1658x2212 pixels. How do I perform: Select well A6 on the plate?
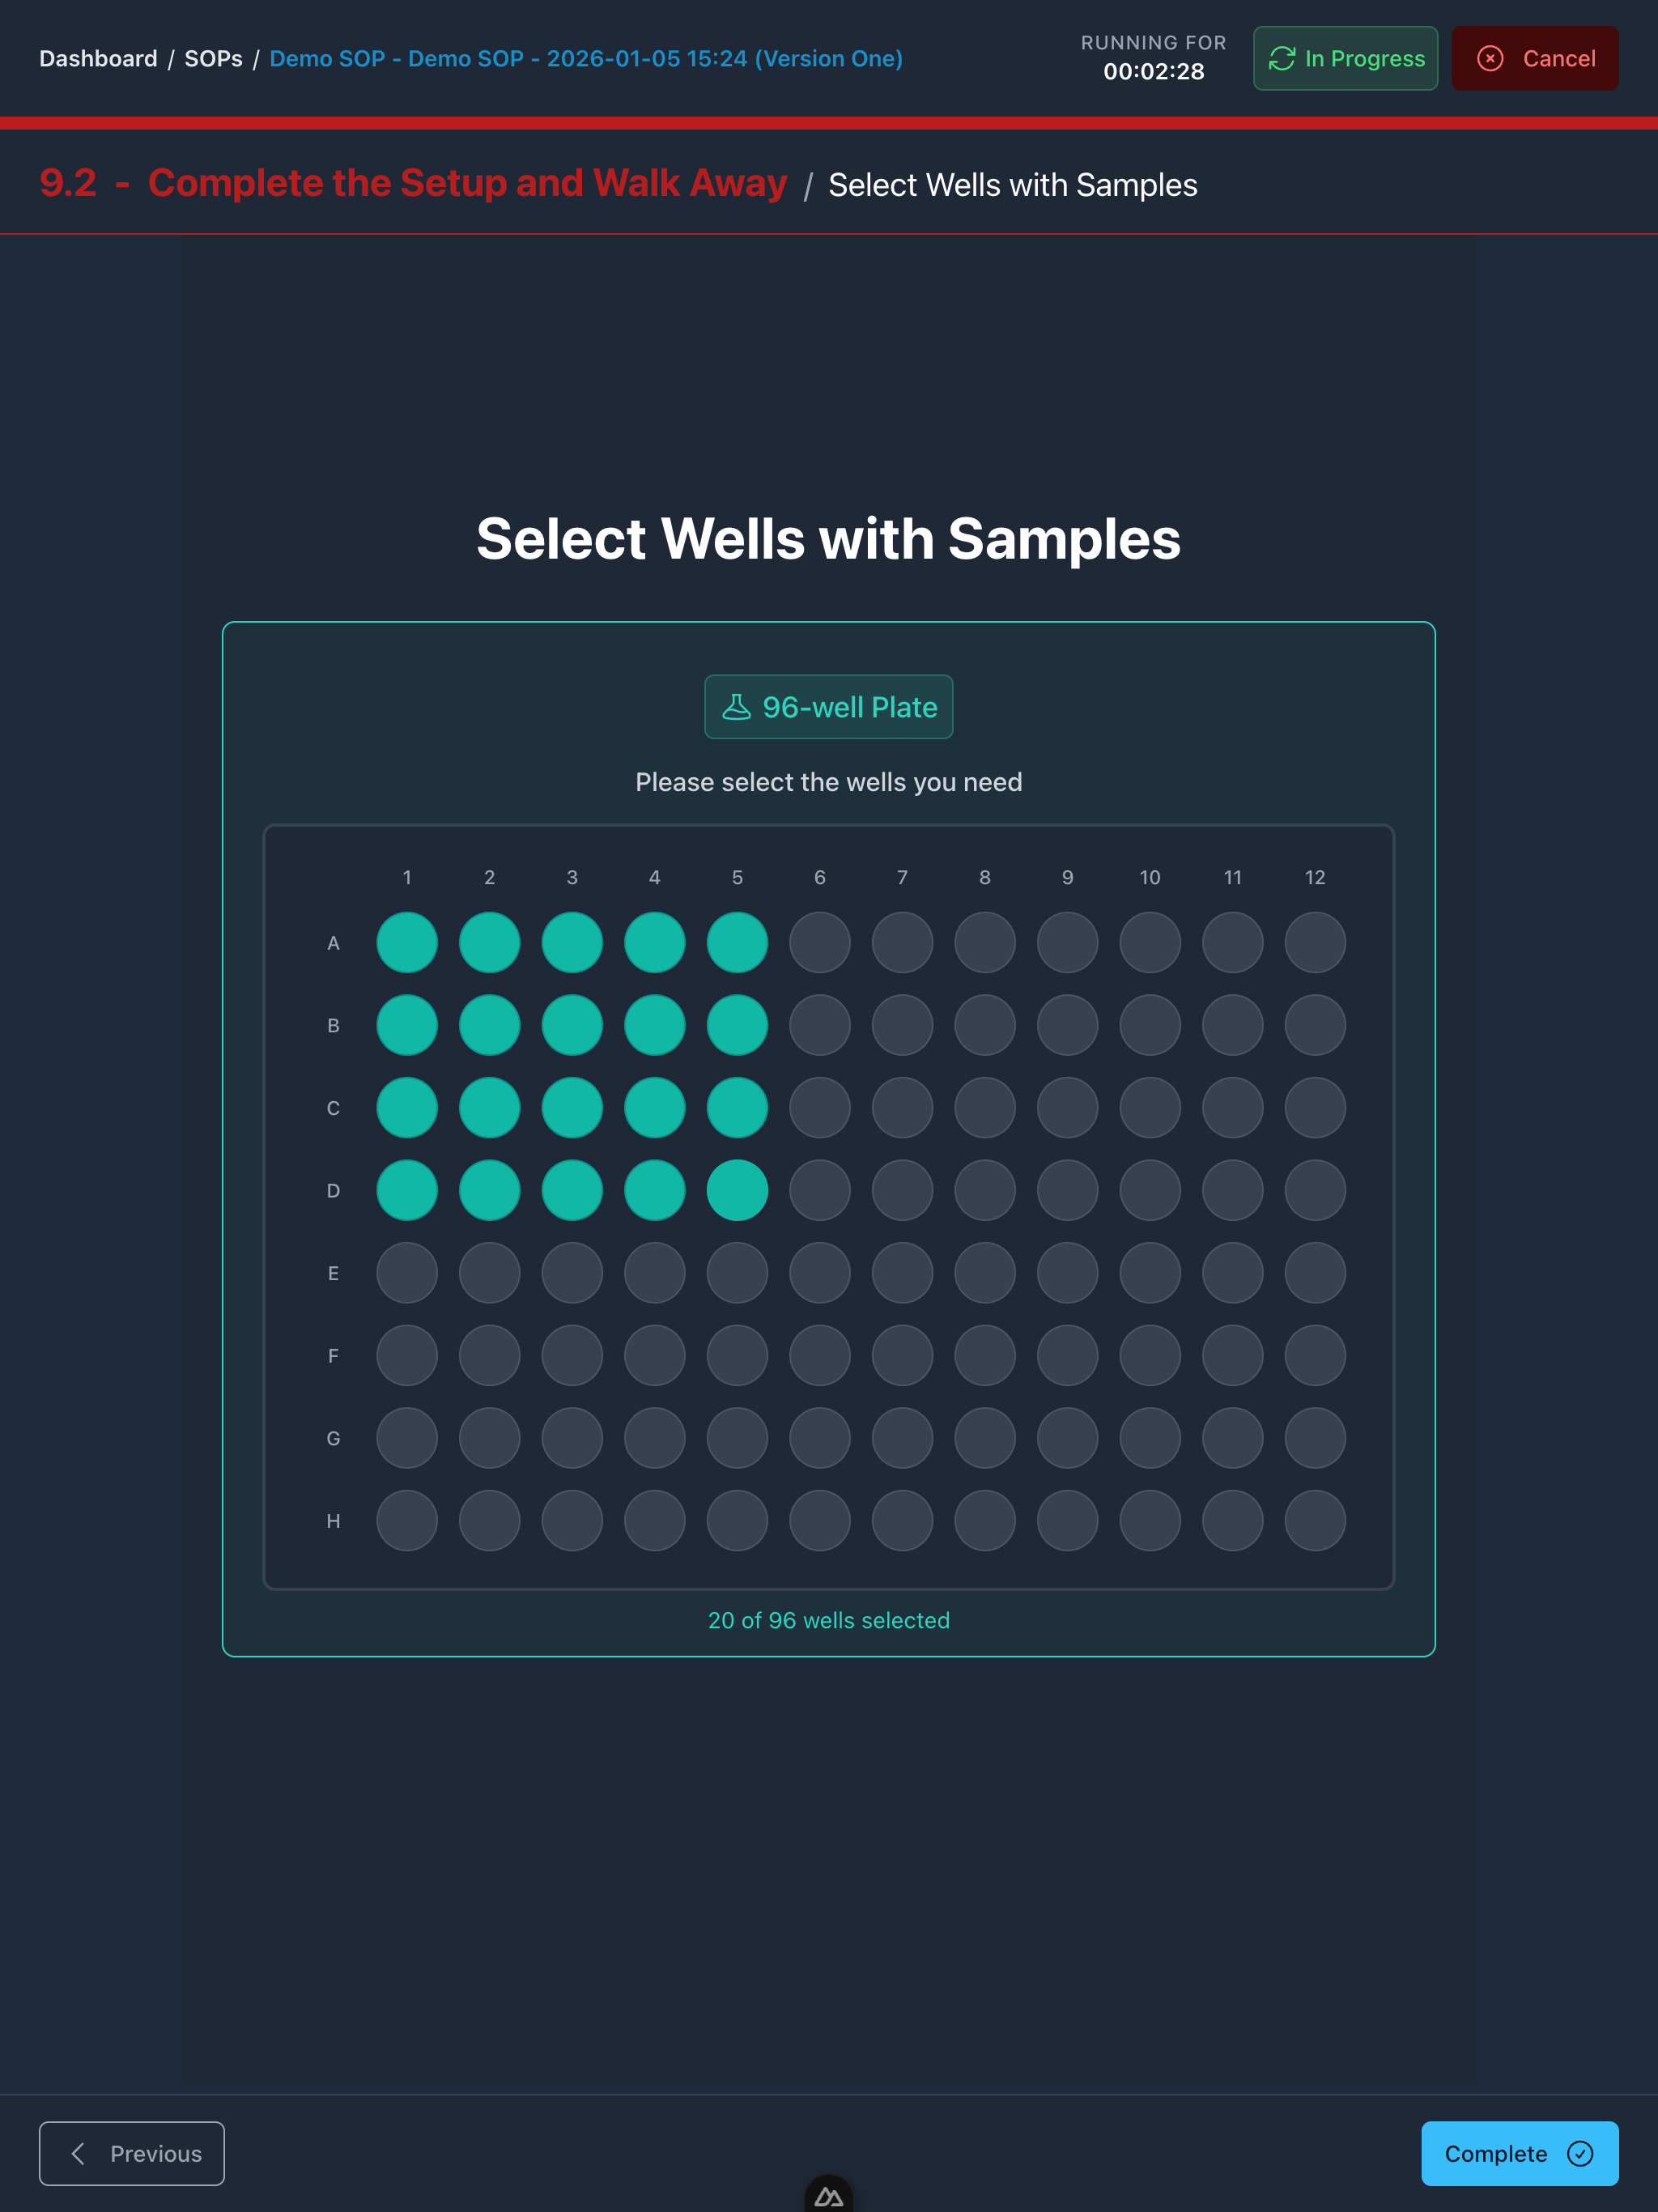820,942
